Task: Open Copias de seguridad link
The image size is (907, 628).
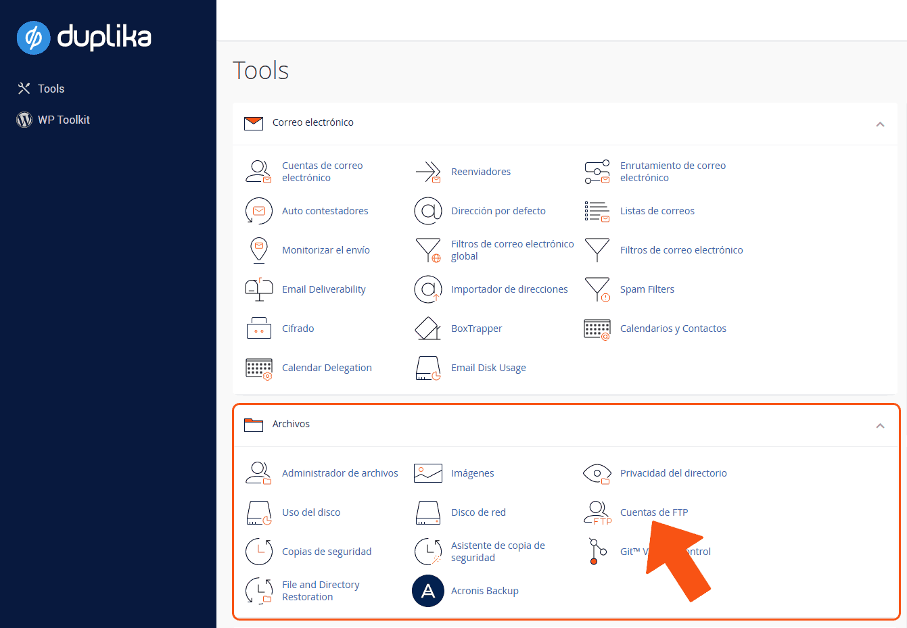Action: (x=327, y=552)
